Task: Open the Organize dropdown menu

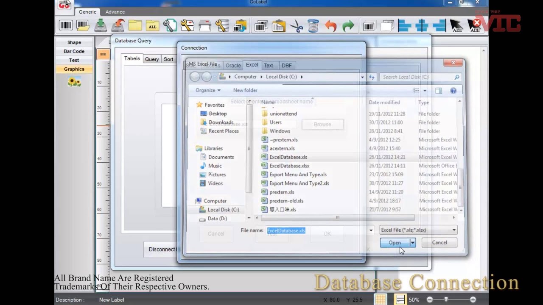Action: [208, 90]
